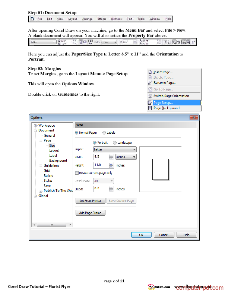The height and width of the screenshot is (295, 228).
Task: Click tree panel horizontal scrollbar left arrow
Action: pos(34,225)
